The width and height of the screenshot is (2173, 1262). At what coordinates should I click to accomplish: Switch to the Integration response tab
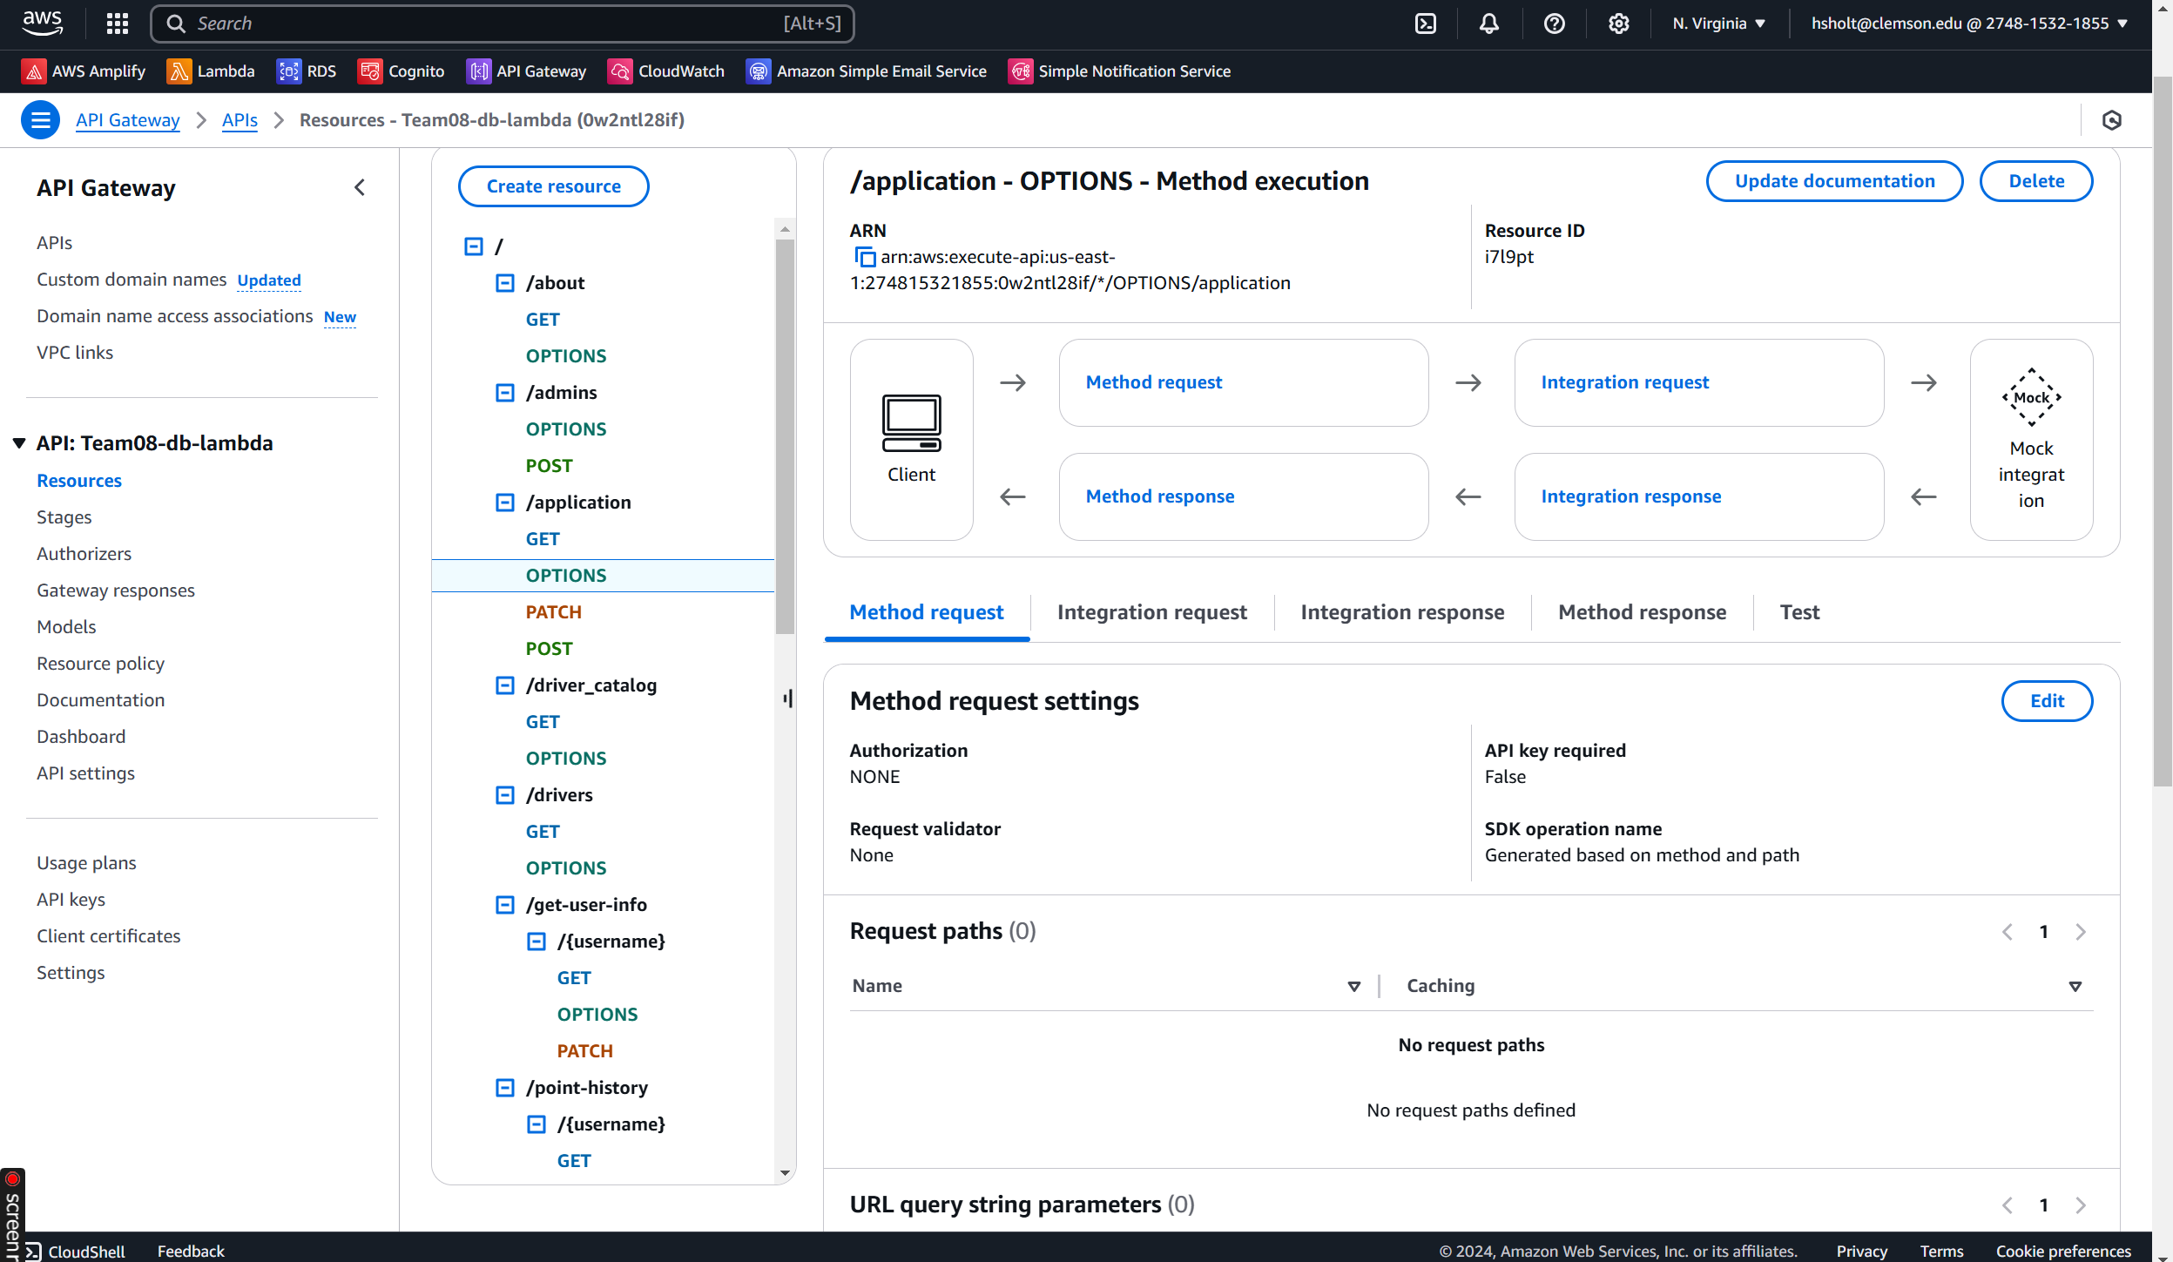pyautogui.click(x=1402, y=612)
